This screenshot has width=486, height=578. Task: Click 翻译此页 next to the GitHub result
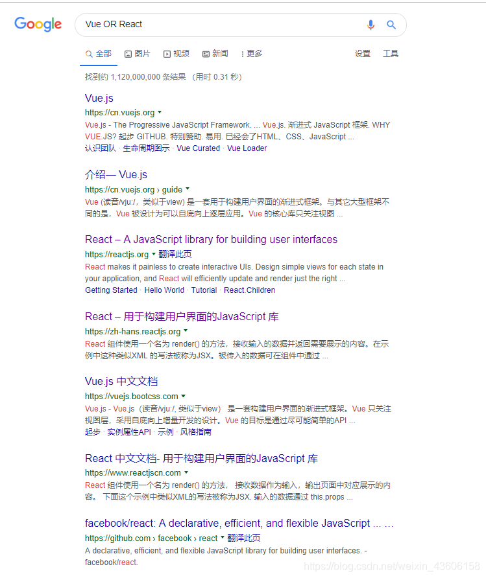coord(243,538)
